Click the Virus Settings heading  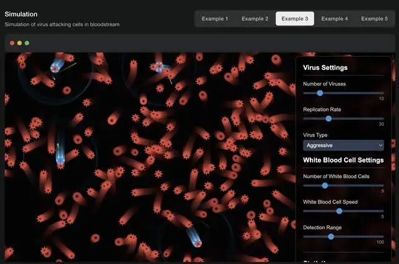[325, 68]
